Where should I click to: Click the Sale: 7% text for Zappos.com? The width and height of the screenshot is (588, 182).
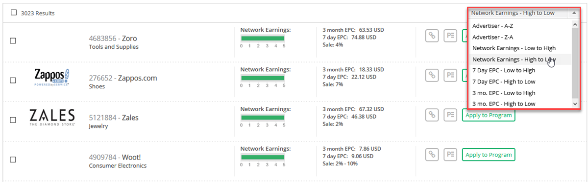point(333,84)
